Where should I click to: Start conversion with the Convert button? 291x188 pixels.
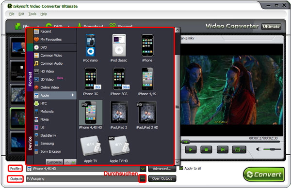click(264, 174)
